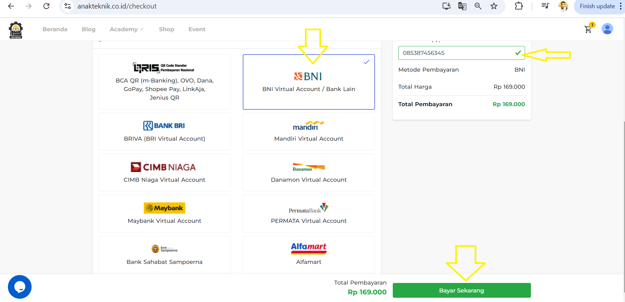Image resolution: width=625 pixels, height=302 pixels.
Task: Select Maybank Virtual Account
Action: click(164, 214)
